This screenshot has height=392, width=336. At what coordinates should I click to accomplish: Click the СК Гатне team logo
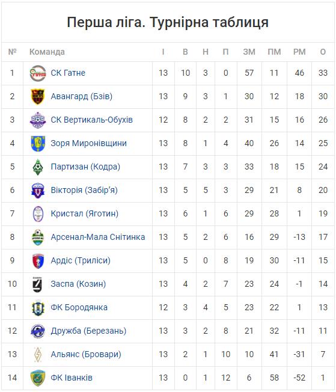point(38,73)
